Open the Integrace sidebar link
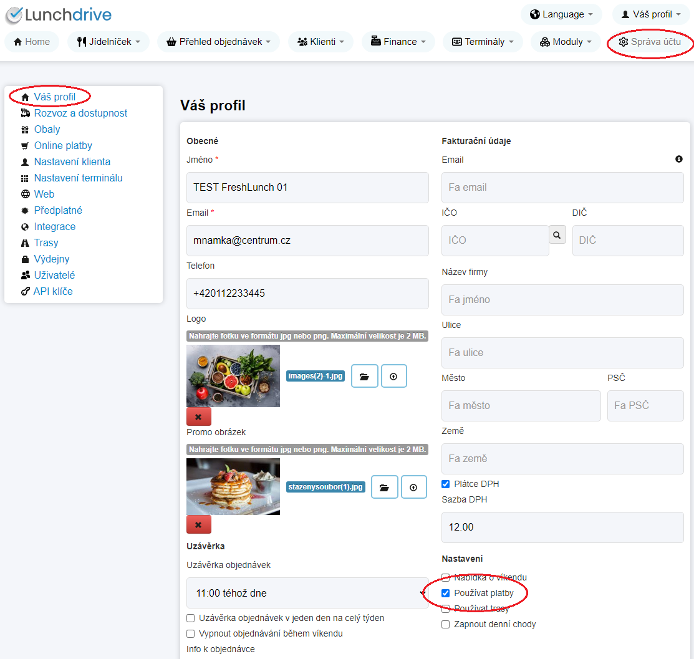Viewport: 694px width, 659px height. [x=55, y=227]
